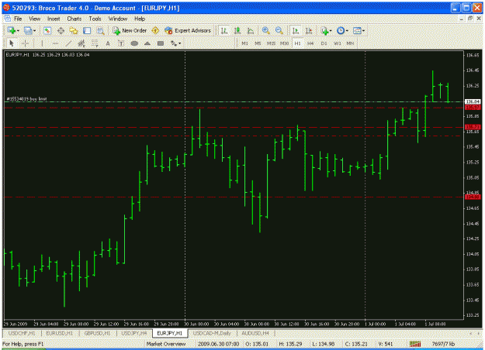Switch to the USDCHF,H1 chart tab
The width and height of the screenshot is (485, 350).
(x=22, y=333)
